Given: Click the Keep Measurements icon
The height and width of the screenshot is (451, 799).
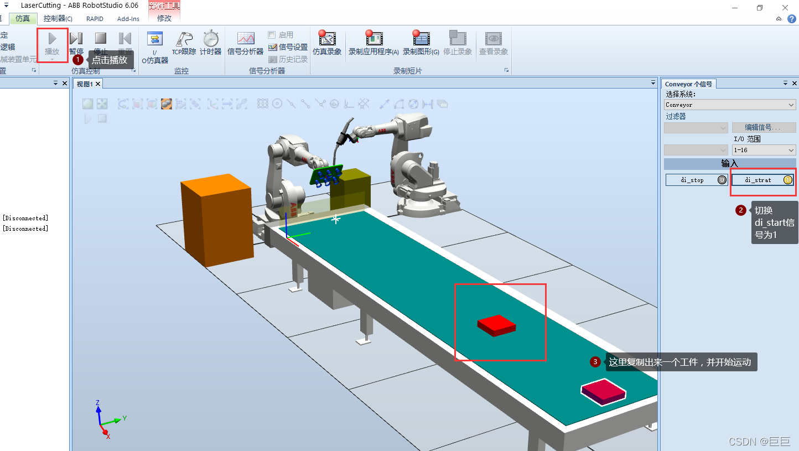Looking at the screenshot, I should pos(442,103).
